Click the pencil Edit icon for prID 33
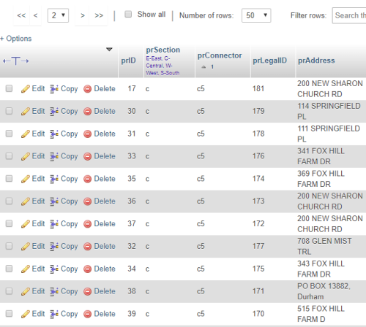Viewport: 366px width, 327px height. [x=26, y=156]
